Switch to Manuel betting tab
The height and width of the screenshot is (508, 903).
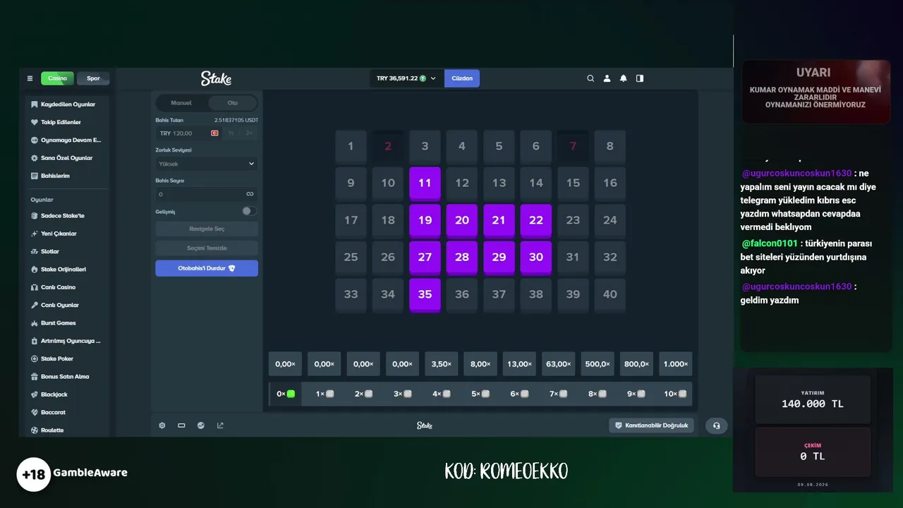181,103
